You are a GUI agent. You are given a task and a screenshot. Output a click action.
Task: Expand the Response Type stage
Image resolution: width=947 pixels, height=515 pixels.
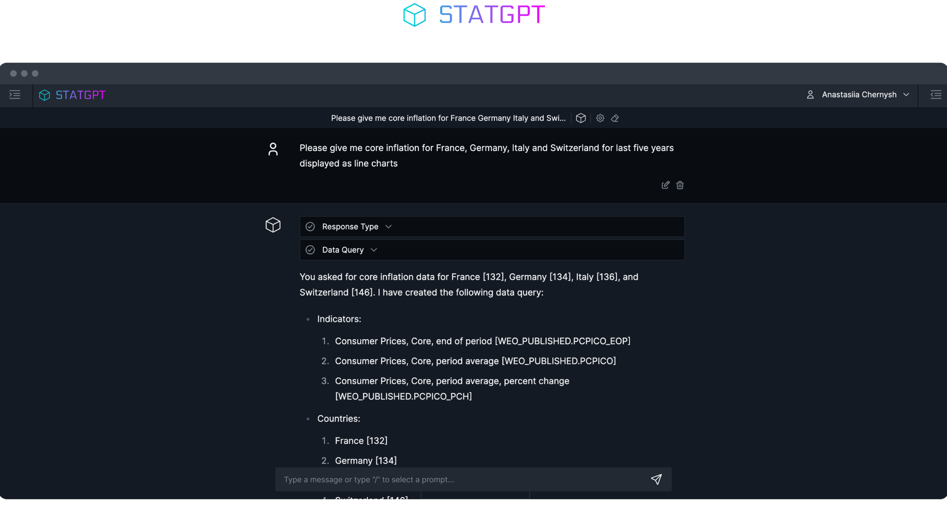(492, 227)
